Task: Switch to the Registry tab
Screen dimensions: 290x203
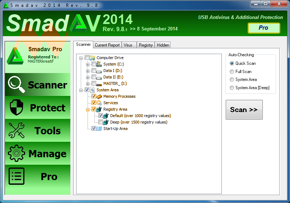Action: point(146,45)
